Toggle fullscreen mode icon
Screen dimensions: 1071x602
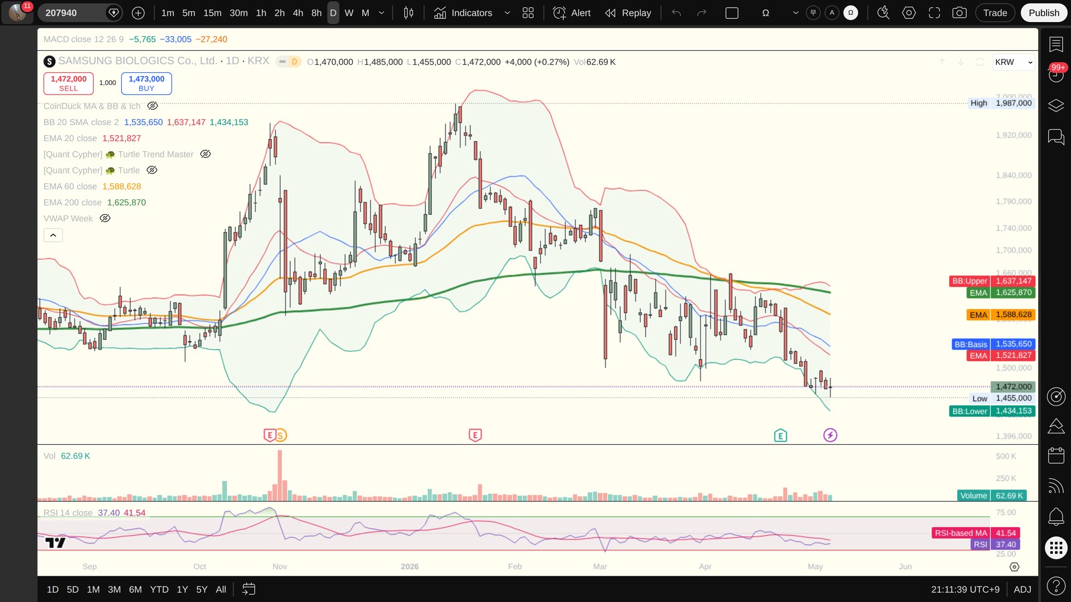coord(934,13)
